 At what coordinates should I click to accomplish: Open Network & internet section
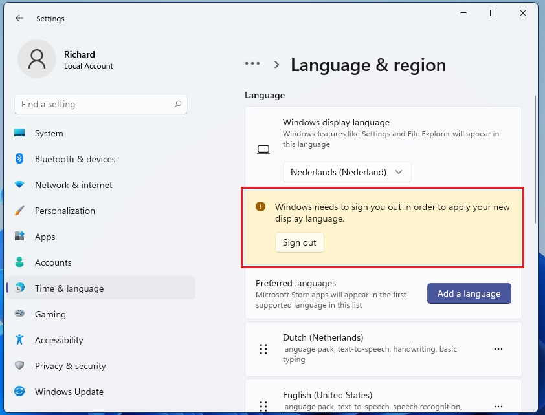[x=73, y=185]
